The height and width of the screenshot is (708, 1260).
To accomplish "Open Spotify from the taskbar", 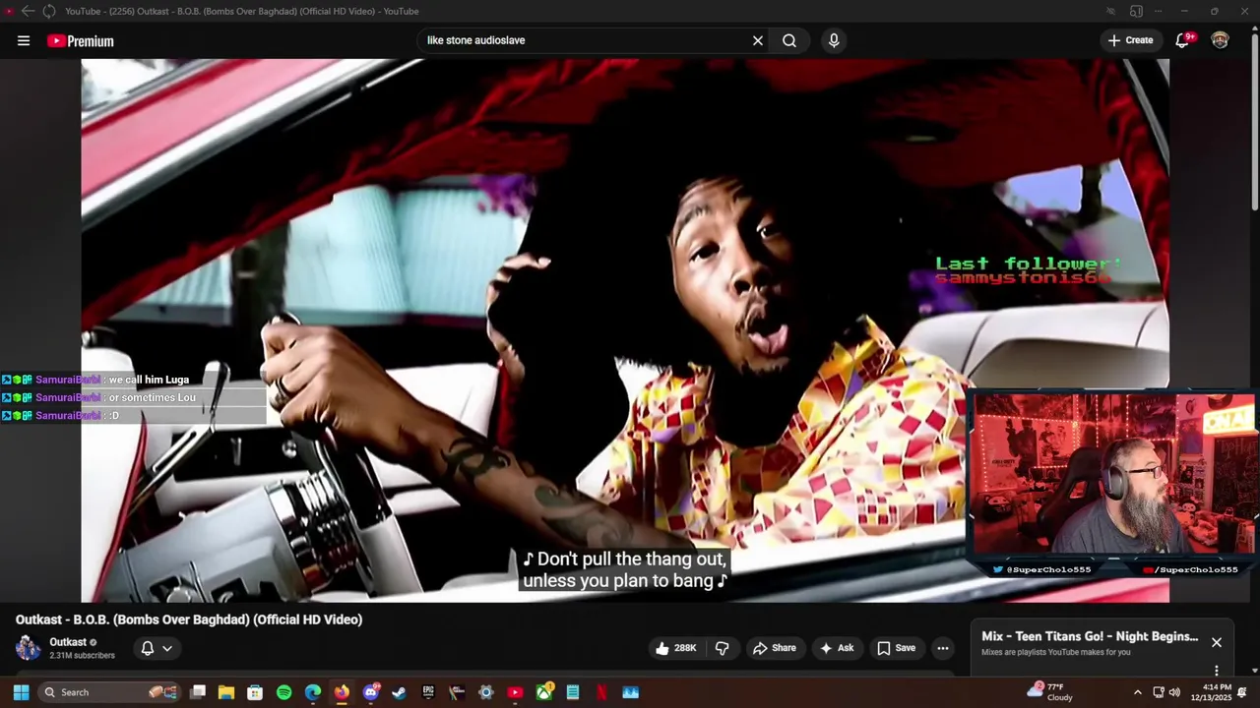I will point(284,692).
